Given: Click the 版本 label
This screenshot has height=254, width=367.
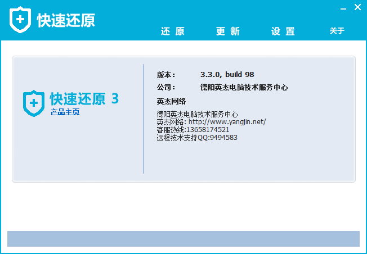Looking at the screenshot, I should tap(166, 74).
